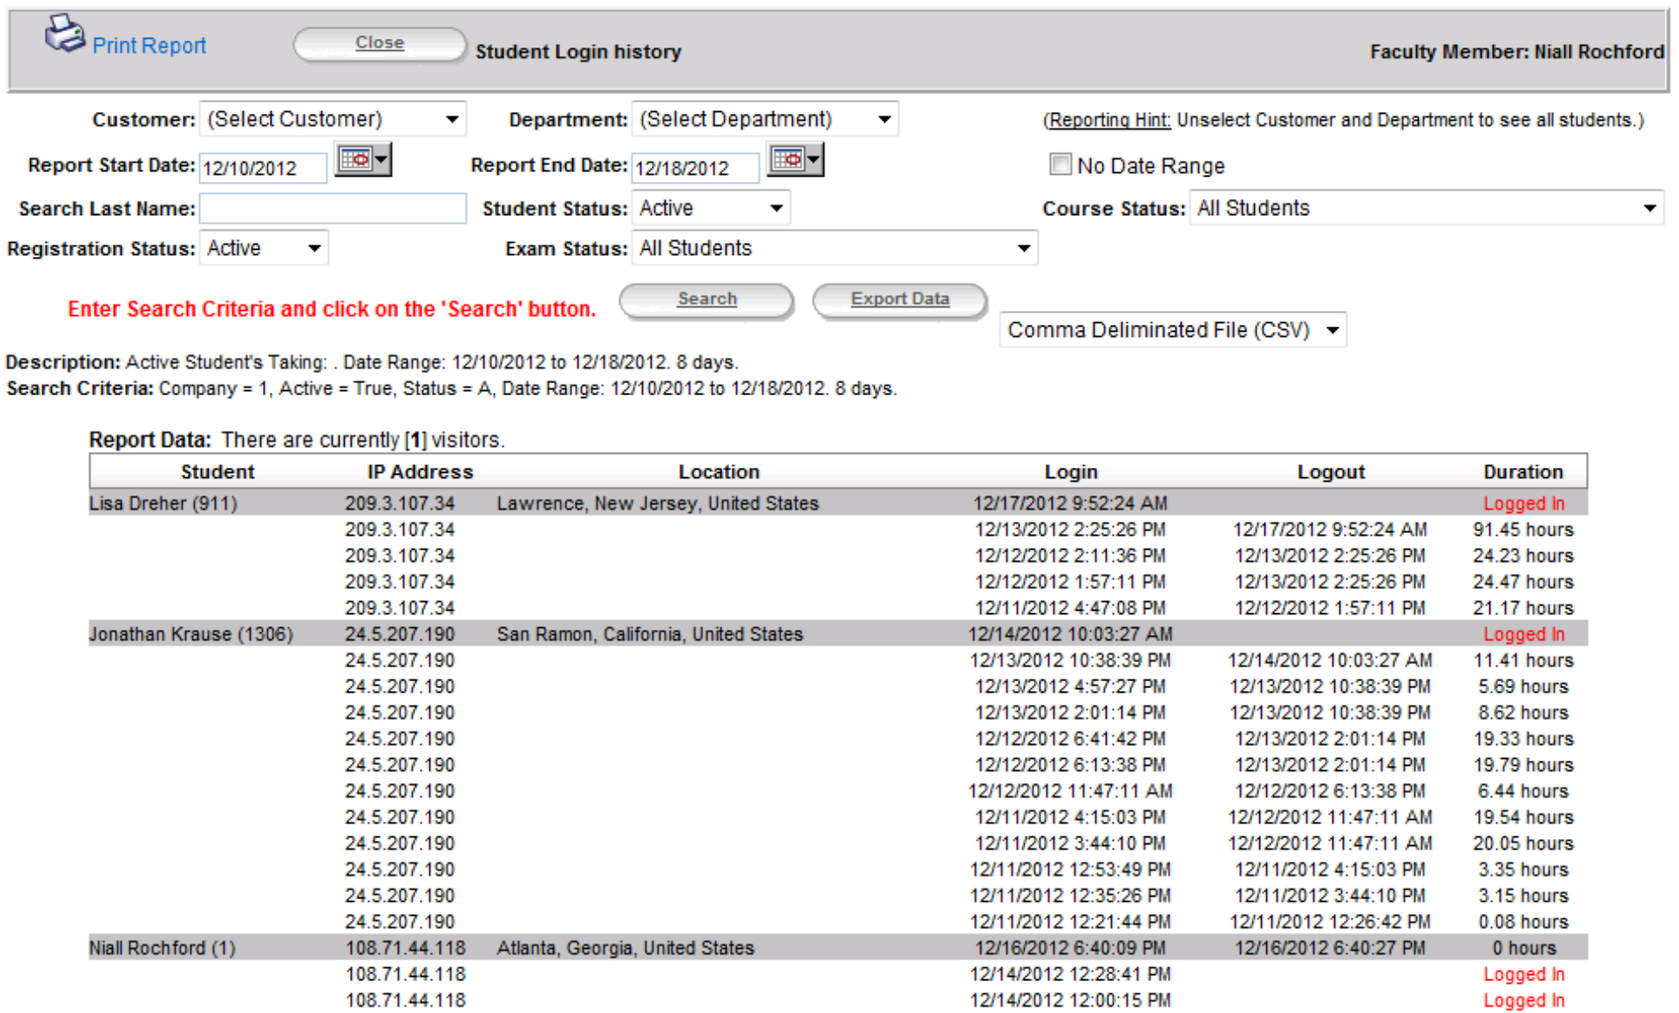Click the Export Data button

pos(900,300)
